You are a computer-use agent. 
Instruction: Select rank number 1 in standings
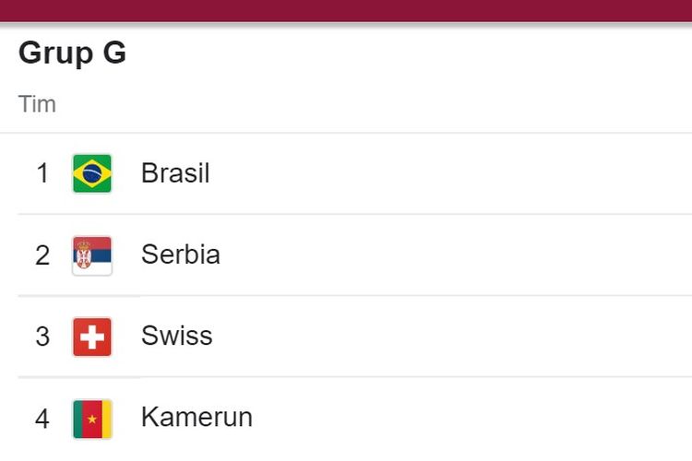42,173
